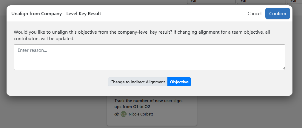Grab the reason textarea's corner resize grip

point(284,68)
